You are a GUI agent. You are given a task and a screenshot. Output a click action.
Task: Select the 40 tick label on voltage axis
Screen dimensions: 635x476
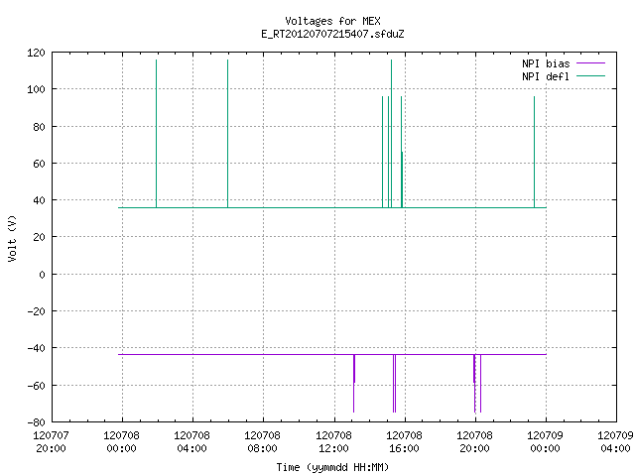(39, 200)
